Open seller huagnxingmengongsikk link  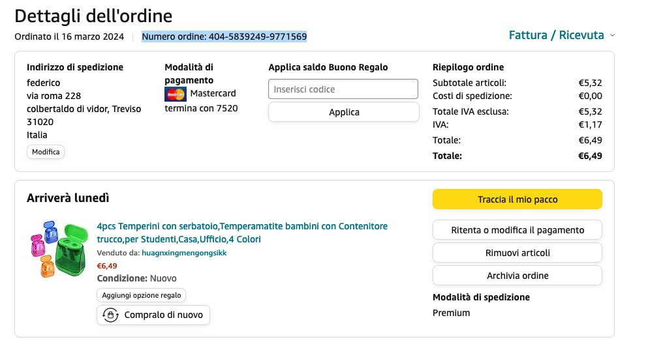(184, 253)
